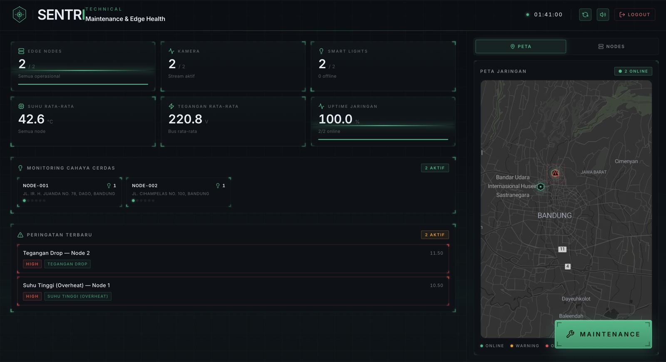Click the HIGH tag on Tegangan Drop alert

32,264
